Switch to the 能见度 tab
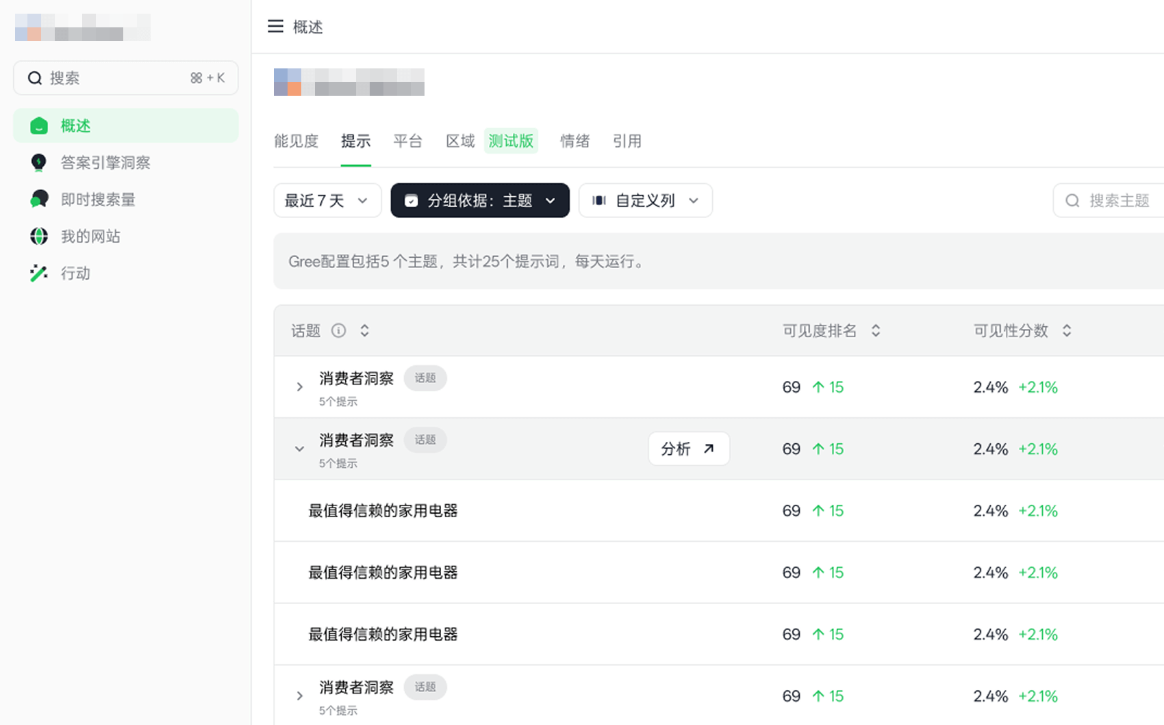Screen dimensions: 1164x725 point(296,142)
